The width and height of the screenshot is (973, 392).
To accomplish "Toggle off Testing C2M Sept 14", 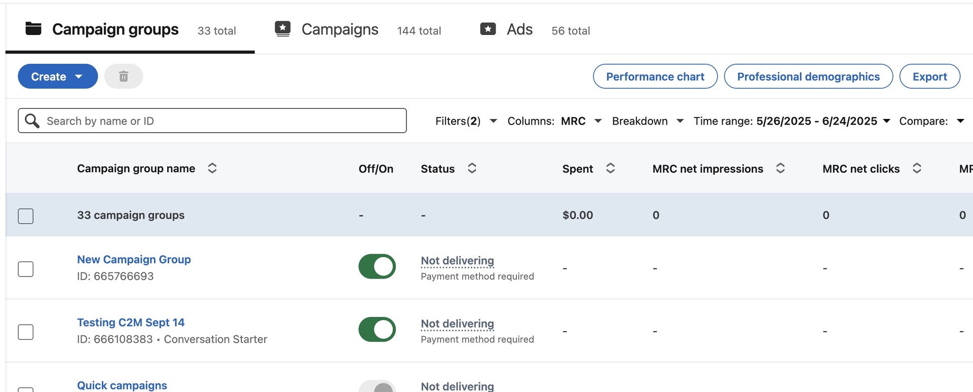I will click(377, 330).
